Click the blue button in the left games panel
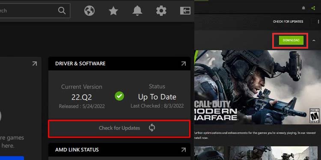This screenshot has height=160, width=321. [12, 158]
